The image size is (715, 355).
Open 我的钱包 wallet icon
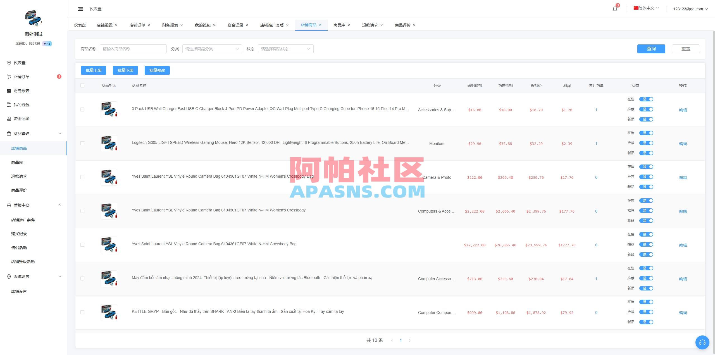point(8,104)
